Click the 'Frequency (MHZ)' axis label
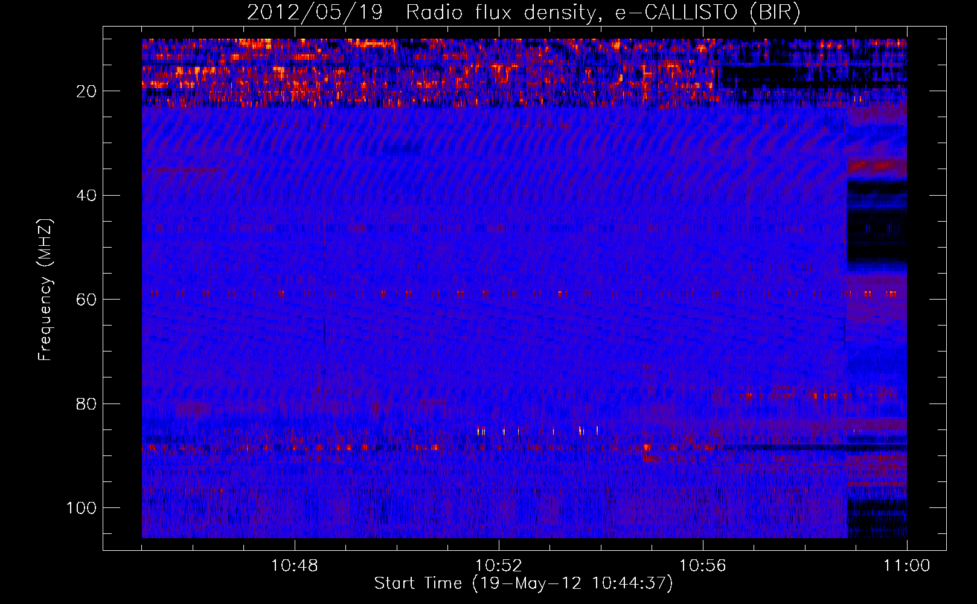 (46, 290)
